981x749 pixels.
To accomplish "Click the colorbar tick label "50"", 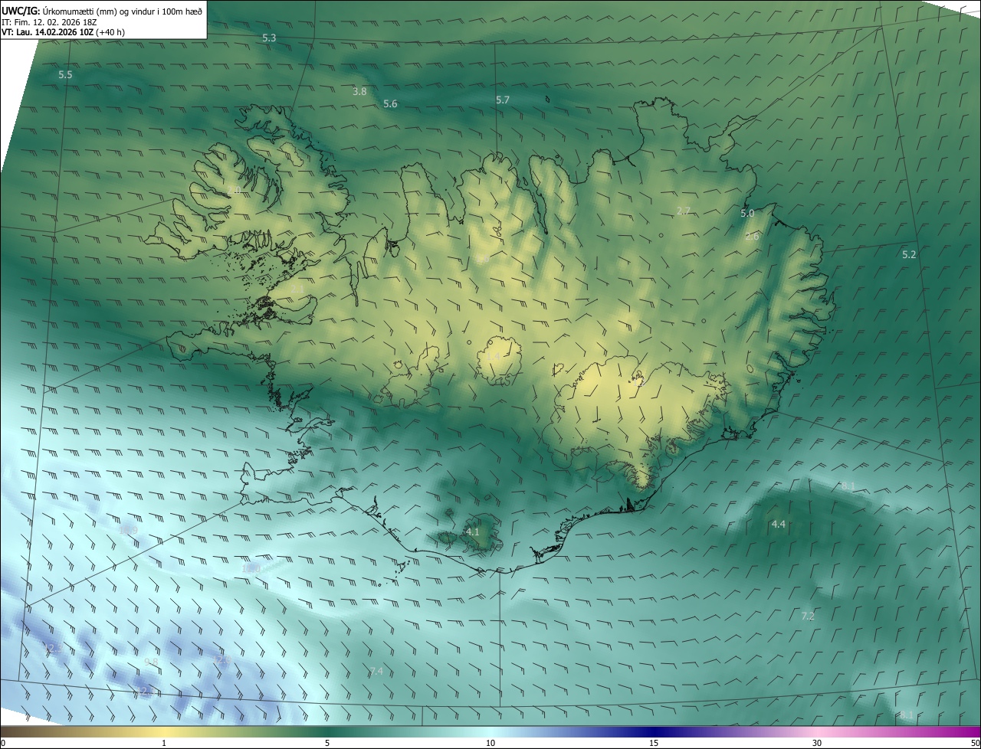I will (975, 743).
